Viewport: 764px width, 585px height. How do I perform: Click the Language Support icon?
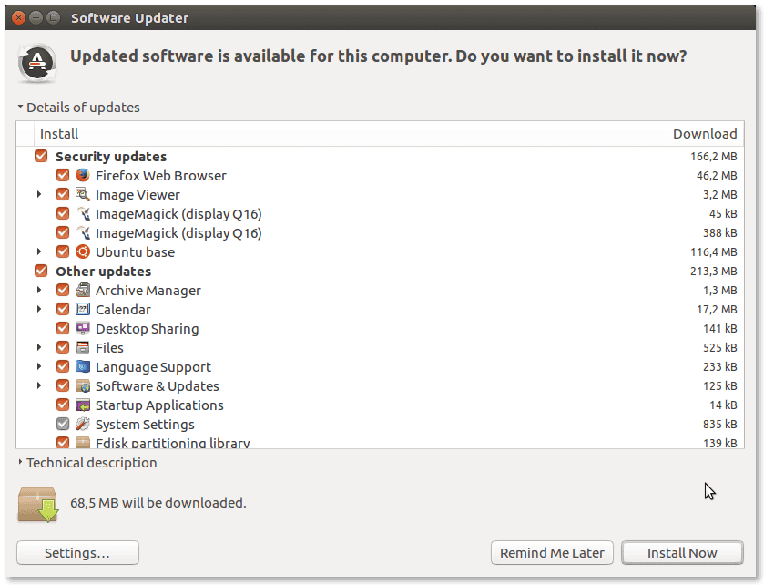click(x=83, y=366)
